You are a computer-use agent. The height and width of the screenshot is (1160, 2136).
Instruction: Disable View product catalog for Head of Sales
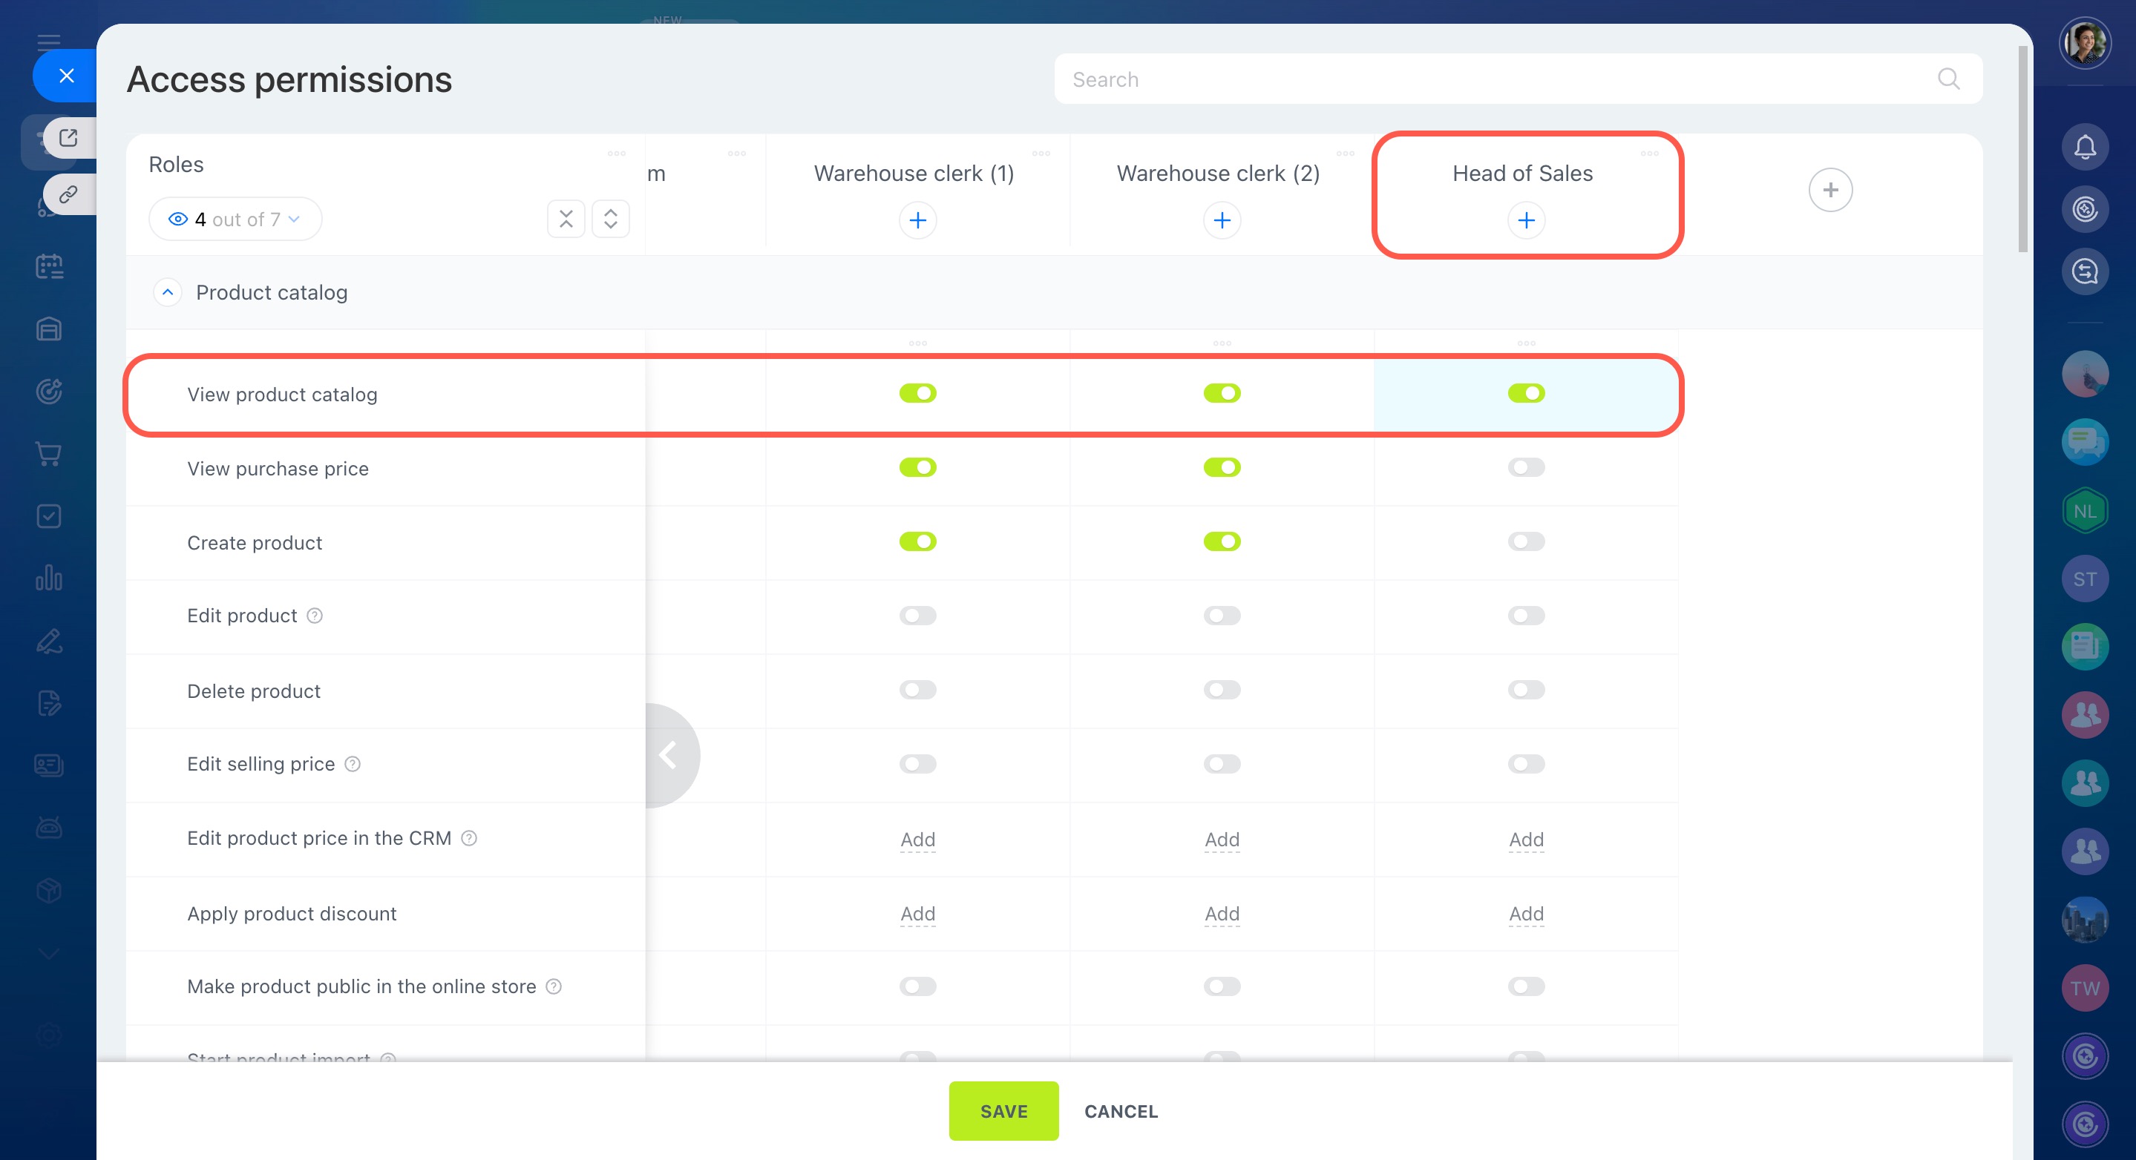1525,394
